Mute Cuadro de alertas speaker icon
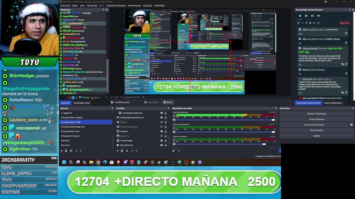The image size is (355, 199). [x=174, y=144]
